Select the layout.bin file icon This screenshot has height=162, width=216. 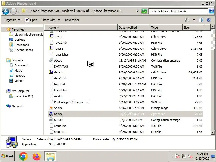point(51,90)
